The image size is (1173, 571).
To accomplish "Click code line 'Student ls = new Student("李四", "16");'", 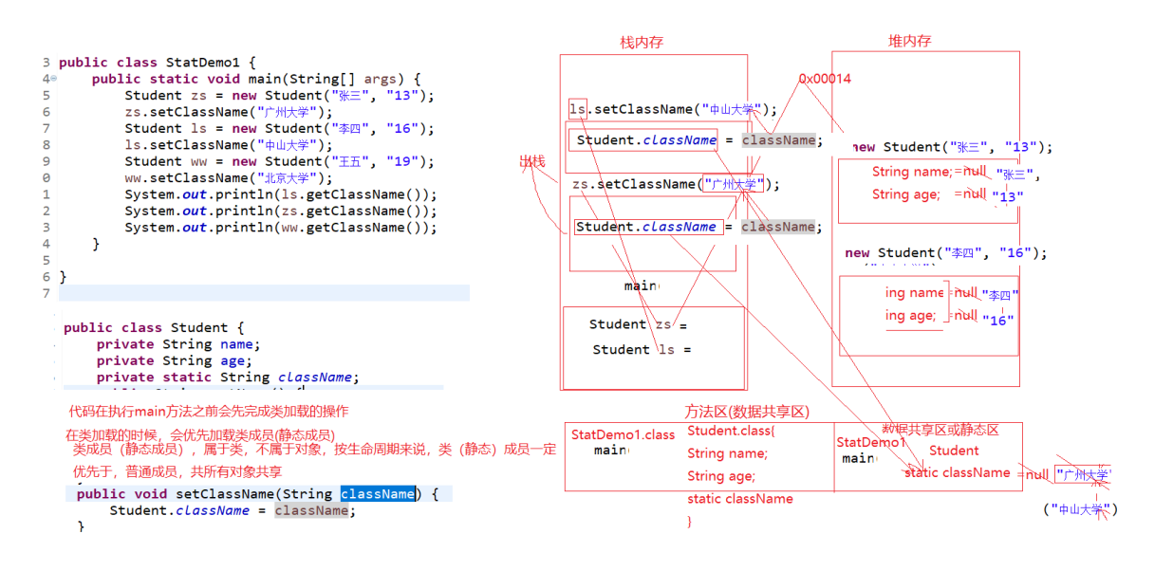I will (x=279, y=129).
